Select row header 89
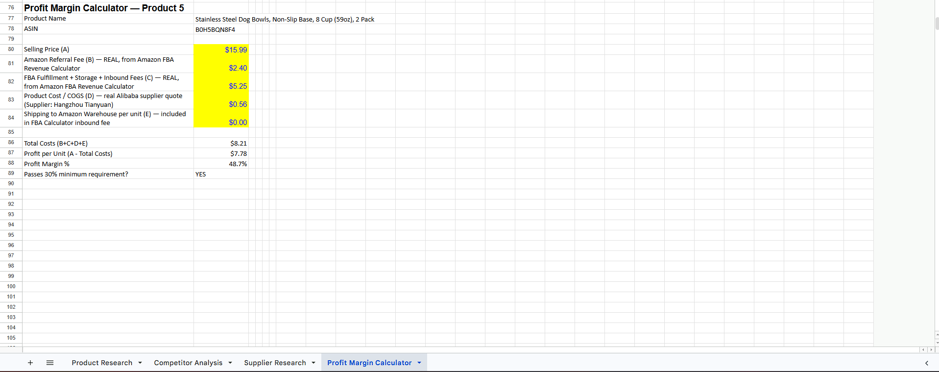Image resolution: width=939 pixels, height=372 pixels. click(x=11, y=174)
